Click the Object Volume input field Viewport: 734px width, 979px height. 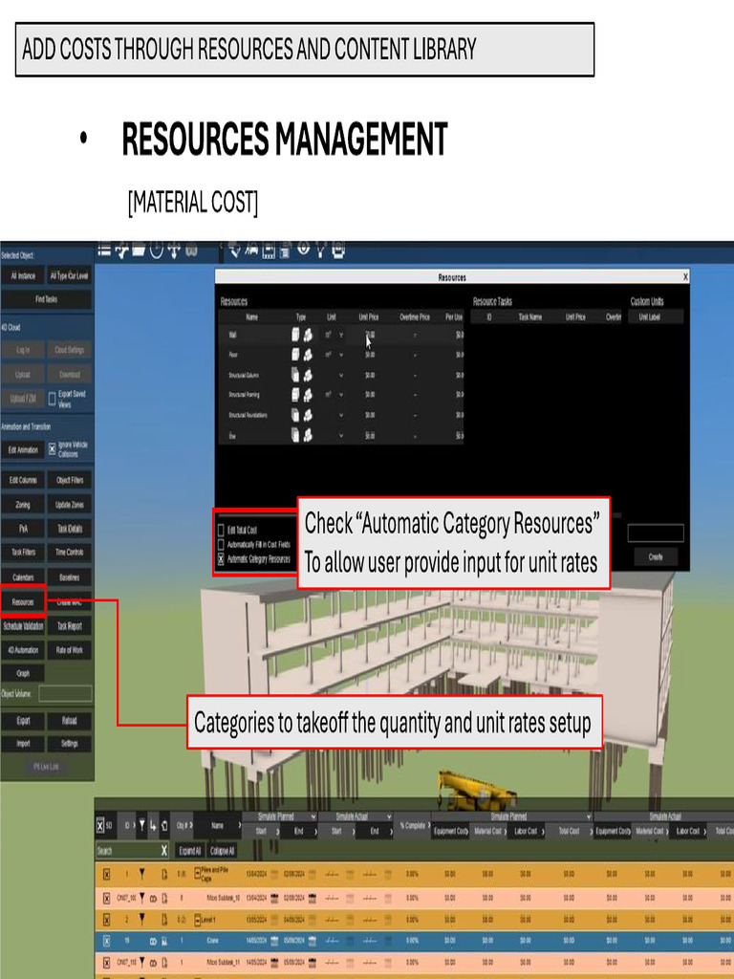pos(66,694)
